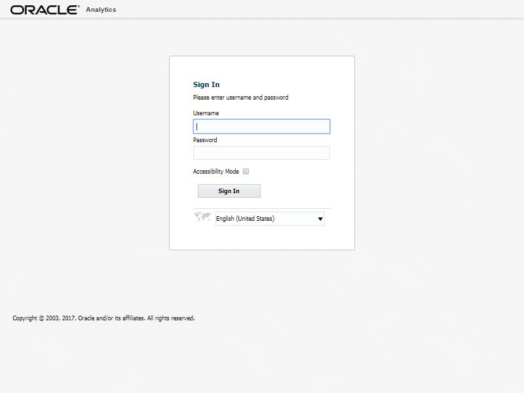Screen dimensions: 524x393
Task: Click the Sign In button
Action: [x=229, y=191]
